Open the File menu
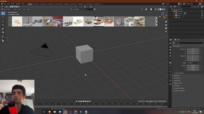This screenshot has height=114, width=204. click(5, 4)
